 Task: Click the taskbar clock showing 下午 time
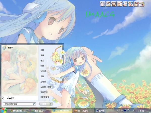(143, 111)
